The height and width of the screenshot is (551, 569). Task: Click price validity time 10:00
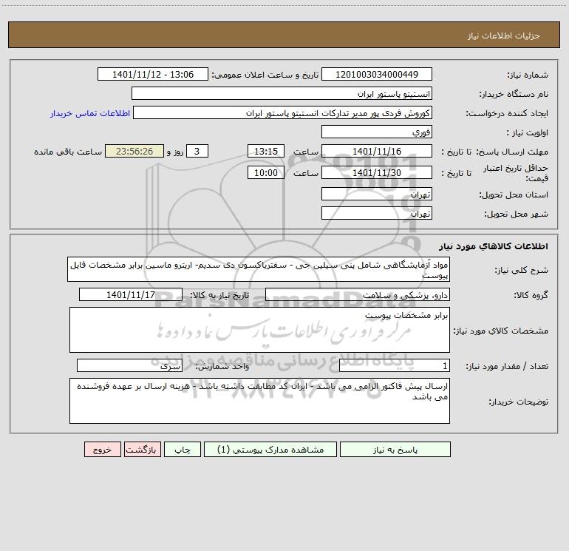[265, 172]
